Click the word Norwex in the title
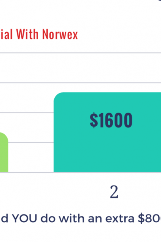 coord(60,34)
